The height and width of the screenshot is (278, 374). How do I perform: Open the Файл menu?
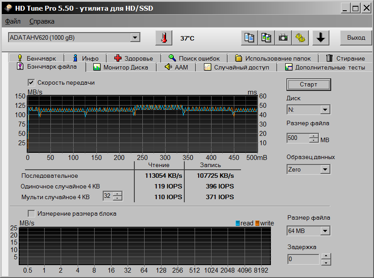tap(13, 21)
